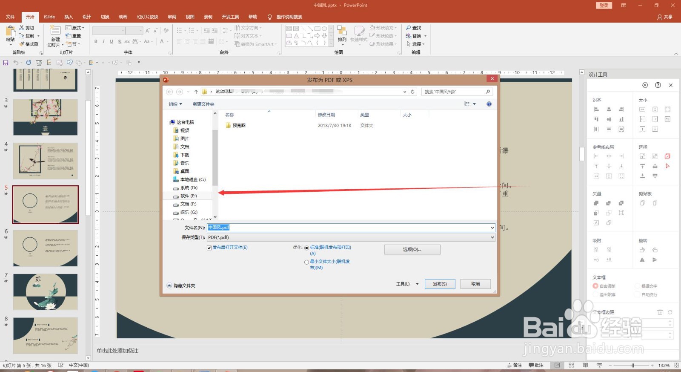The height and width of the screenshot is (372, 681).
Task: Open the 版式 layout dropdown
Action: point(75,28)
